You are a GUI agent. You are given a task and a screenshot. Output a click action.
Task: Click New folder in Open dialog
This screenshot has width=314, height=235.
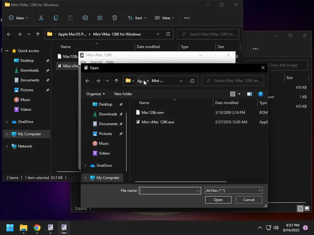(x=123, y=94)
